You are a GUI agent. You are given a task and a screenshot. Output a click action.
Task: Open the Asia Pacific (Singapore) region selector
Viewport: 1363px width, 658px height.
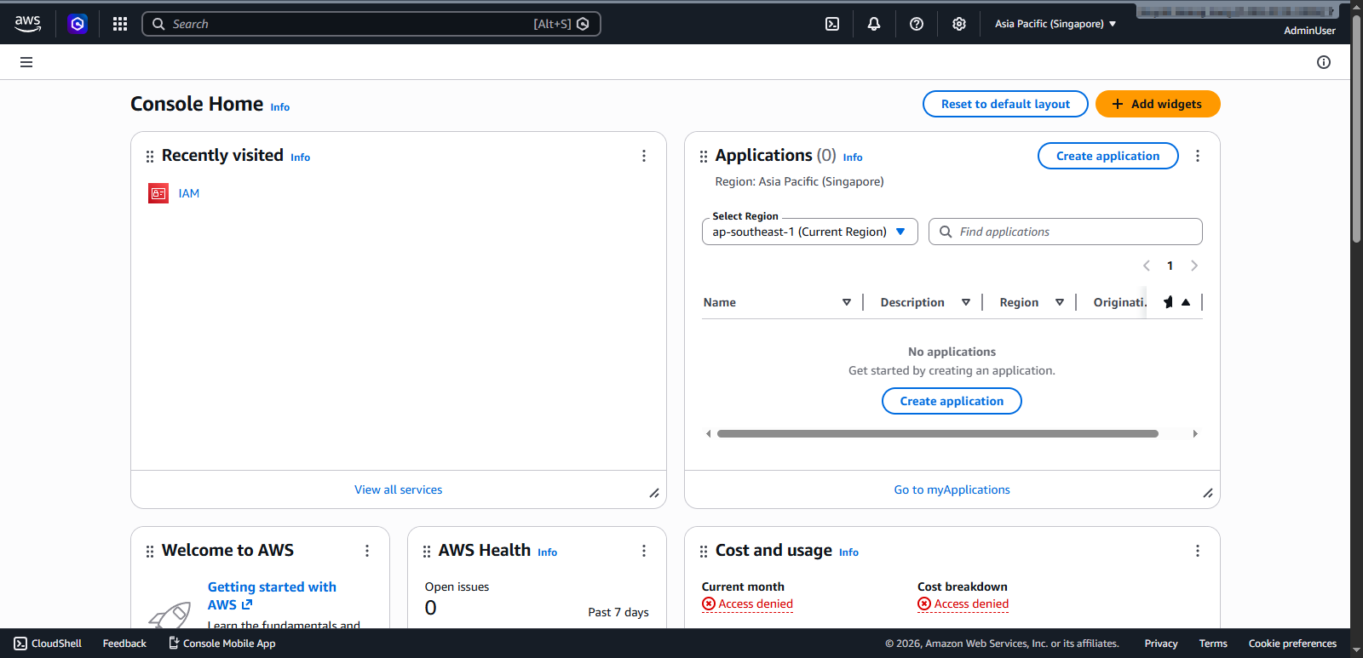1055,24
